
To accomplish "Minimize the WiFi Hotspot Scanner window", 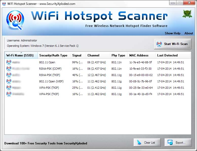I will pyautogui.click(x=173, y=3).
